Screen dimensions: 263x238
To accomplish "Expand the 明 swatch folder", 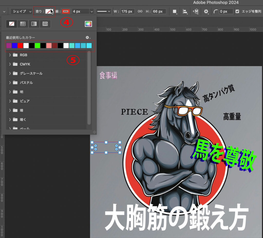I will click(10, 92).
